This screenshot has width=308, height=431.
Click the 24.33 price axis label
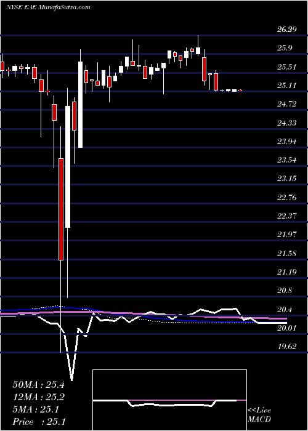tap(286, 123)
